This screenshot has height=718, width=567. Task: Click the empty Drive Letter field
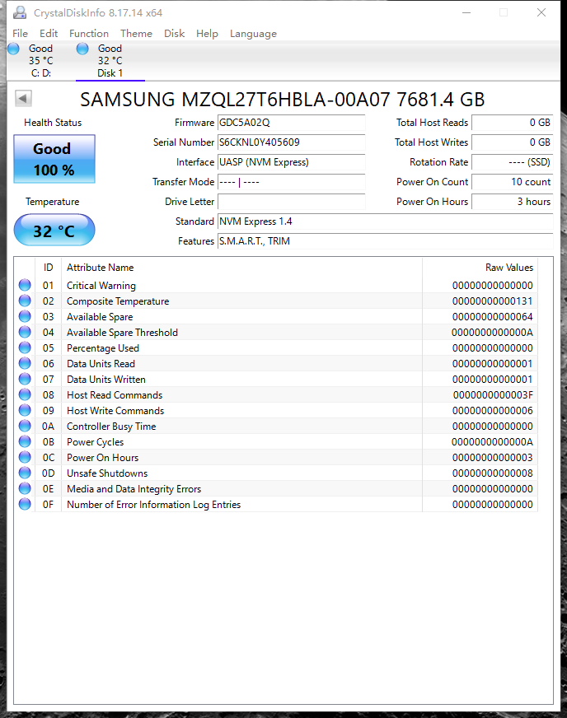291,202
